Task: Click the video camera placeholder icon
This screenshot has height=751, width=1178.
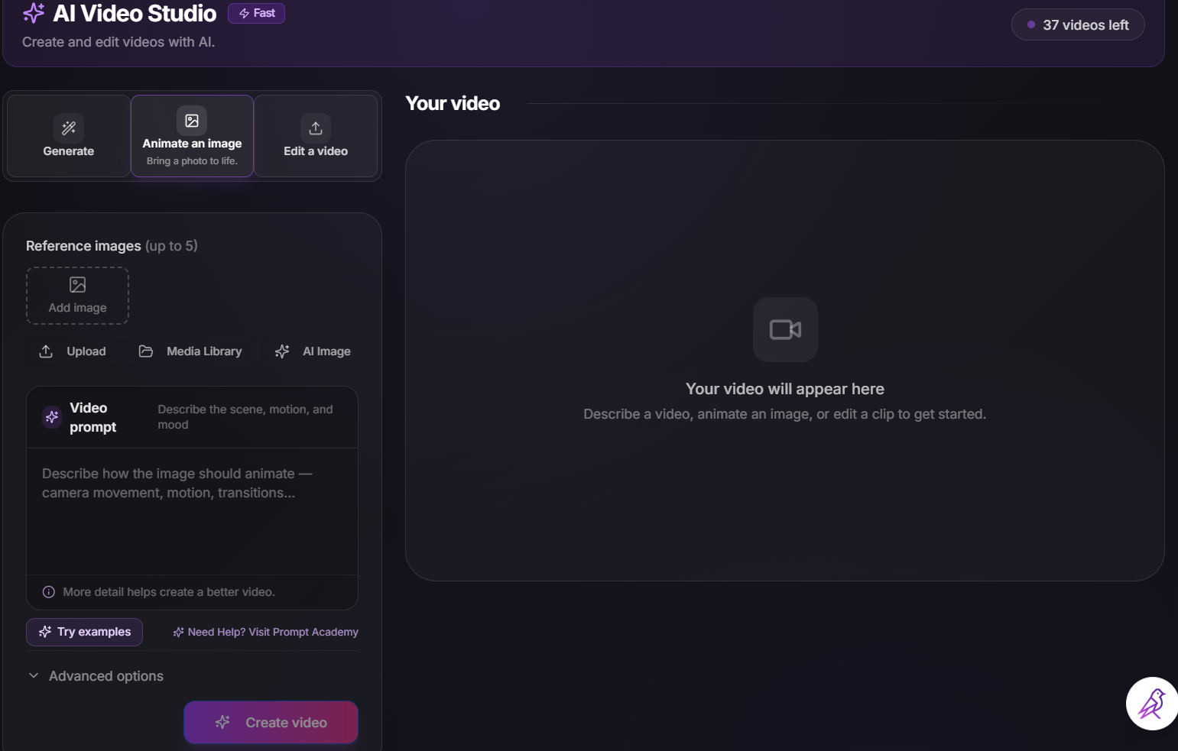Action: click(785, 329)
